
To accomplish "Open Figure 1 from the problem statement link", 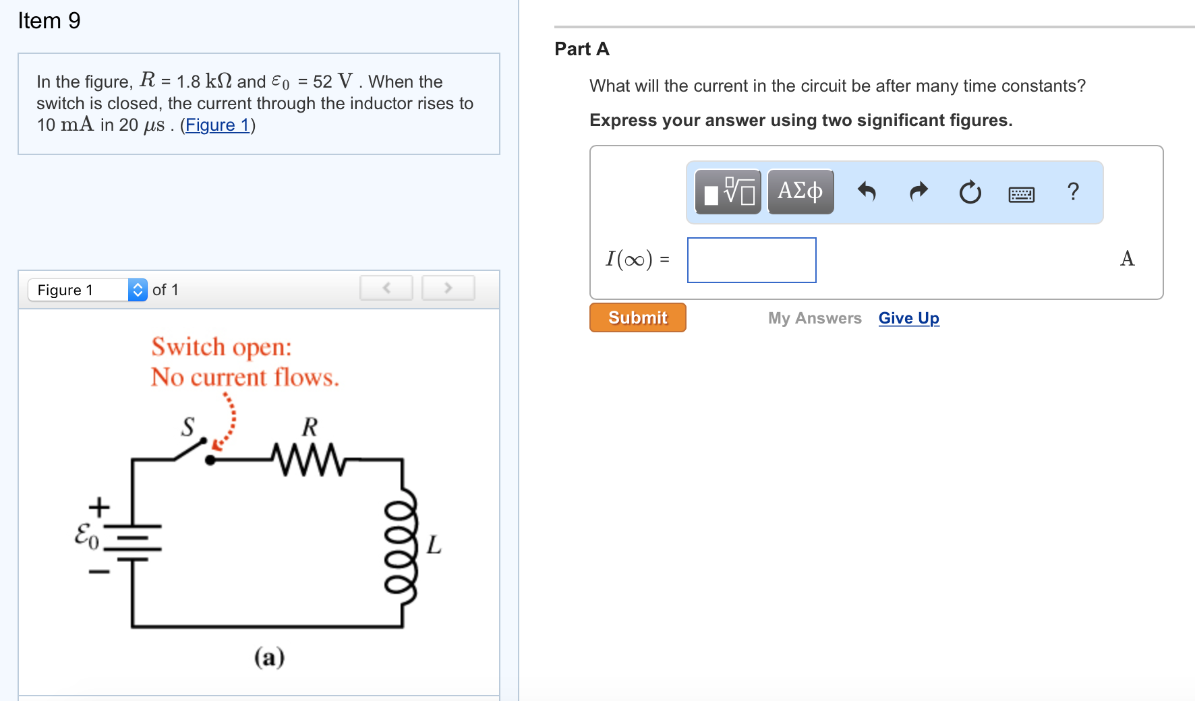I will pos(217,125).
